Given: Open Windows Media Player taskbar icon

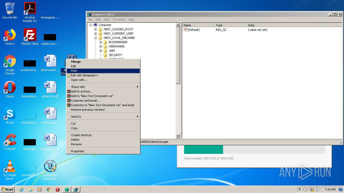Looking at the screenshot, I should (40, 190).
